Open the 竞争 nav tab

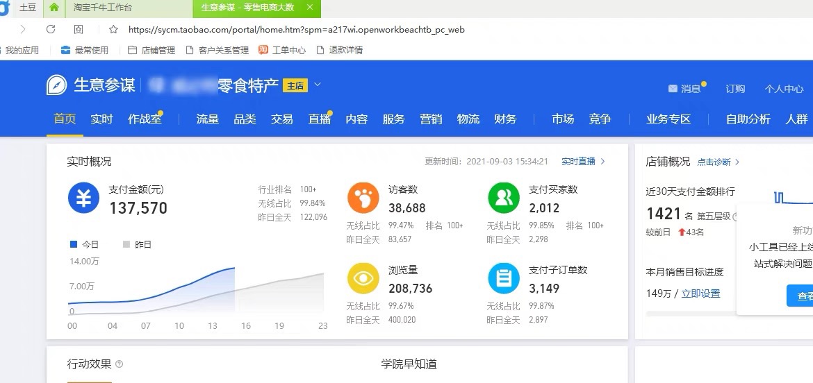pyautogui.click(x=600, y=119)
